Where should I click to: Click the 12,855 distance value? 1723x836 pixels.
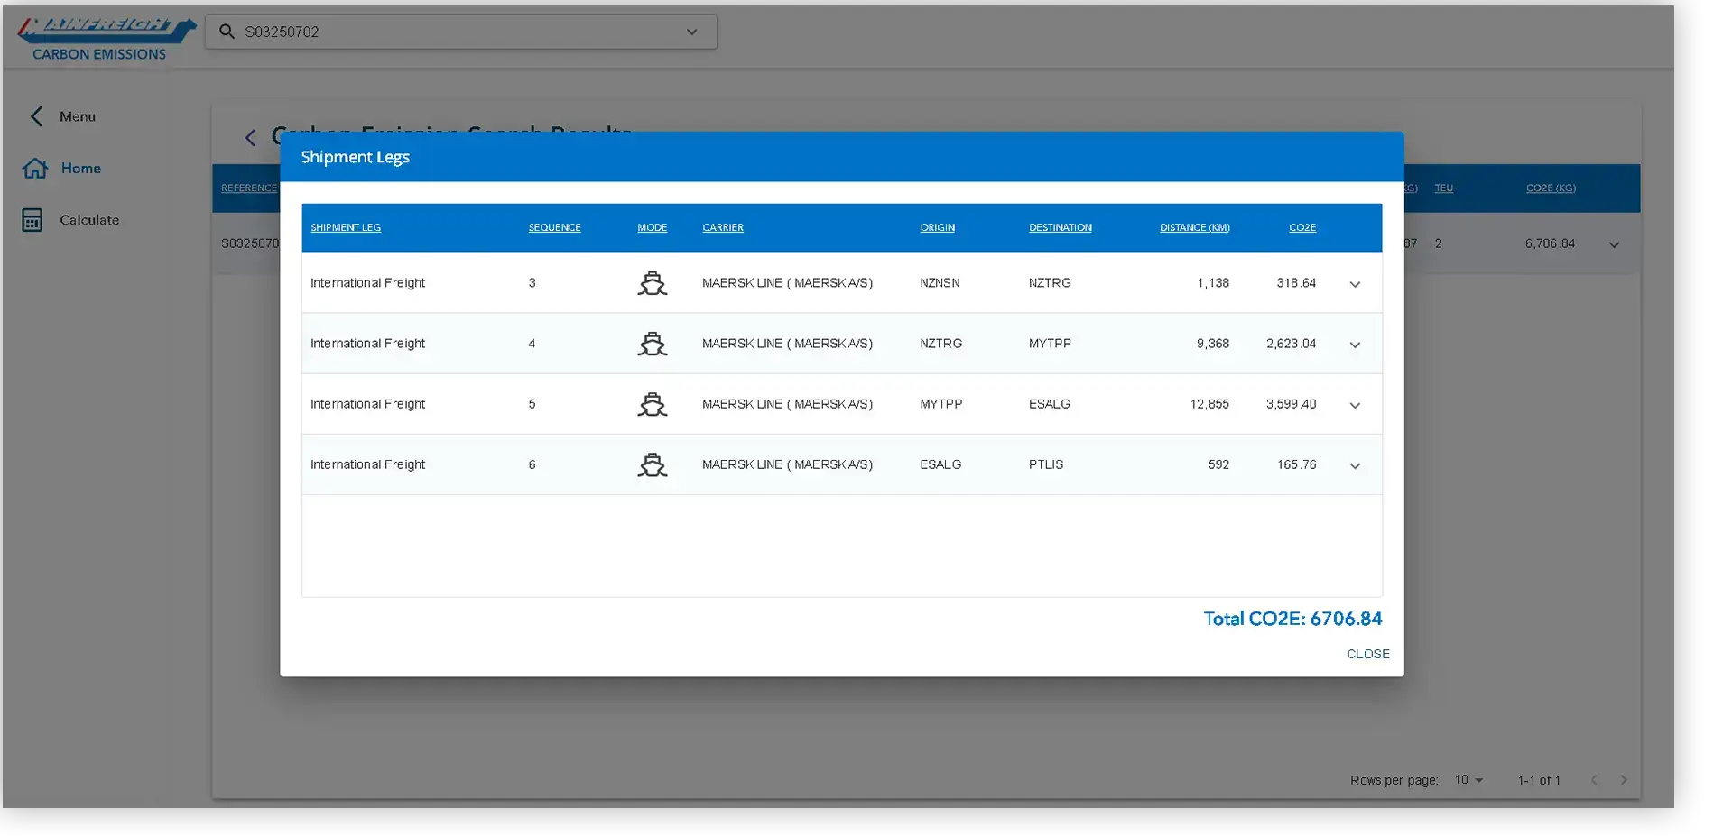(1209, 404)
